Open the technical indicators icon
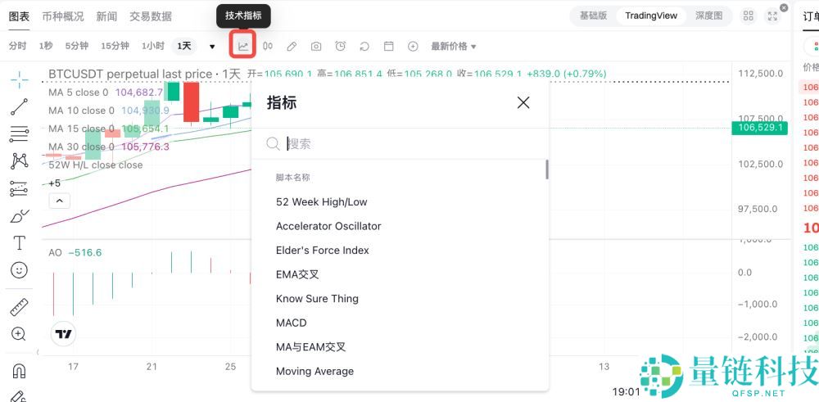The height and width of the screenshot is (402, 819). click(x=243, y=46)
